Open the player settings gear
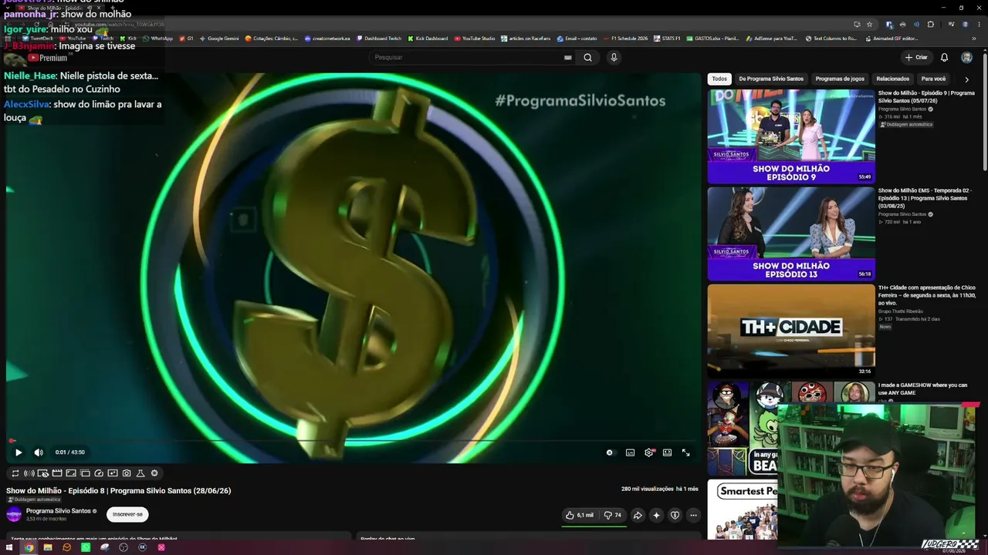This screenshot has width=988, height=555. [648, 452]
